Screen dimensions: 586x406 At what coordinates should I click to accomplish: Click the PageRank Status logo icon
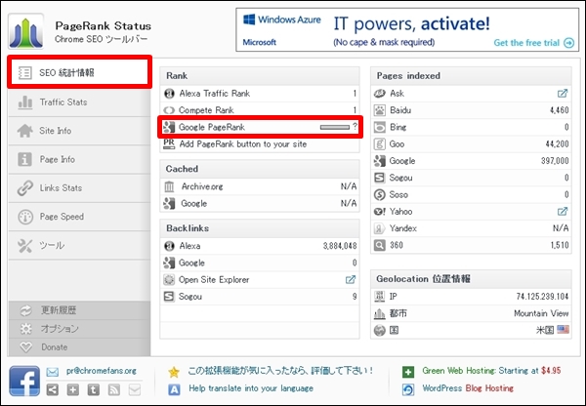point(25,32)
